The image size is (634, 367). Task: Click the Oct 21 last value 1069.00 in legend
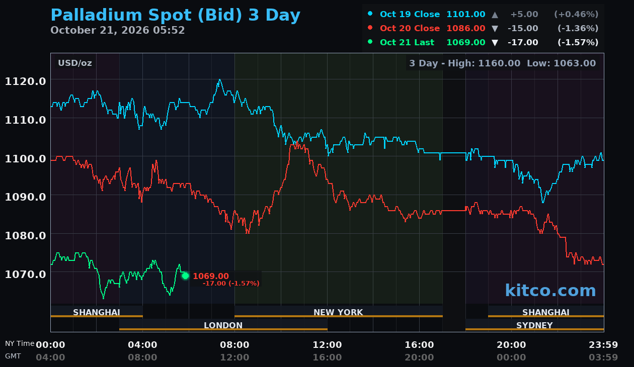(x=466, y=43)
